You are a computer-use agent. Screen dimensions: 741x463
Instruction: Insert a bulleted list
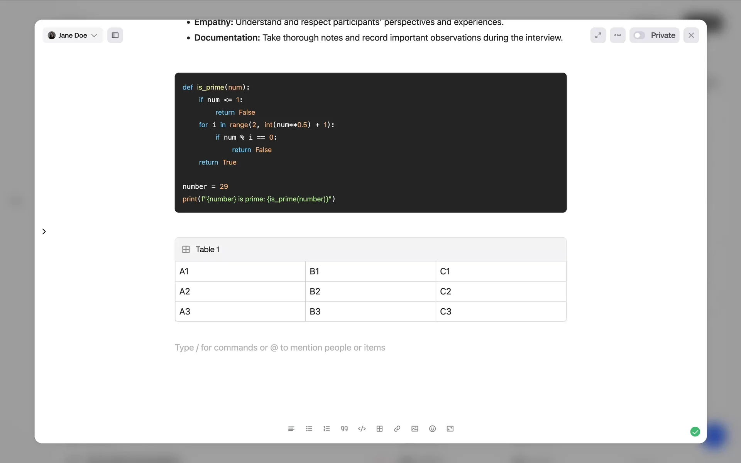click(309, 429)
